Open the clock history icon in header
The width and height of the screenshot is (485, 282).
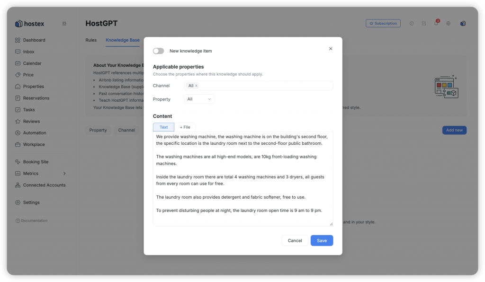(412, 24)
